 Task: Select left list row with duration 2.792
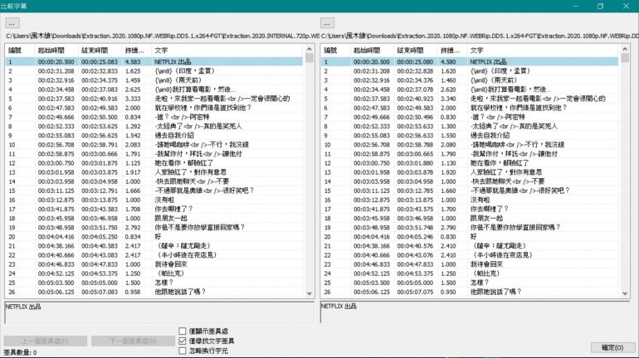pos(154,227)
